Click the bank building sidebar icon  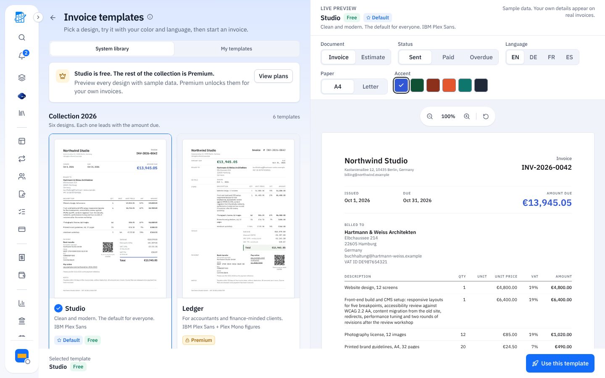22,321
